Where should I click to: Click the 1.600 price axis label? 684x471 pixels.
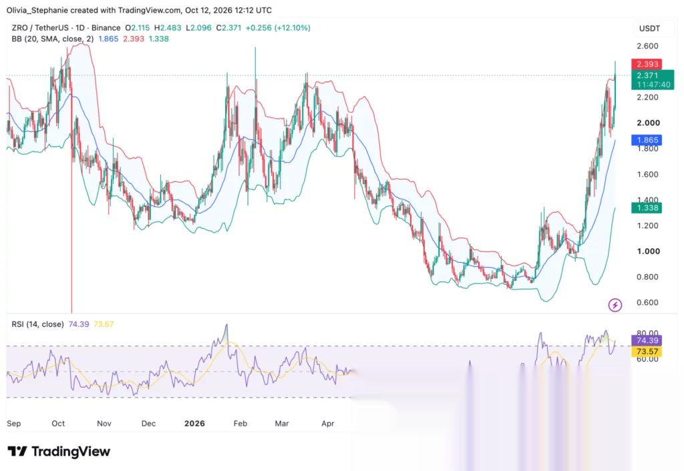[647, 174]
